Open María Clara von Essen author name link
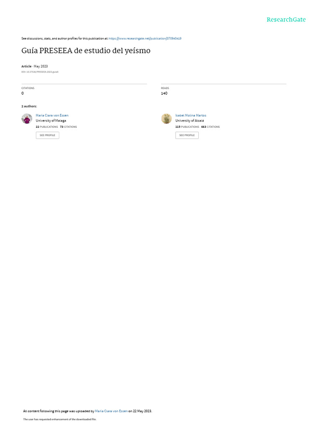322x429 pixels. (x=52, y=116)
